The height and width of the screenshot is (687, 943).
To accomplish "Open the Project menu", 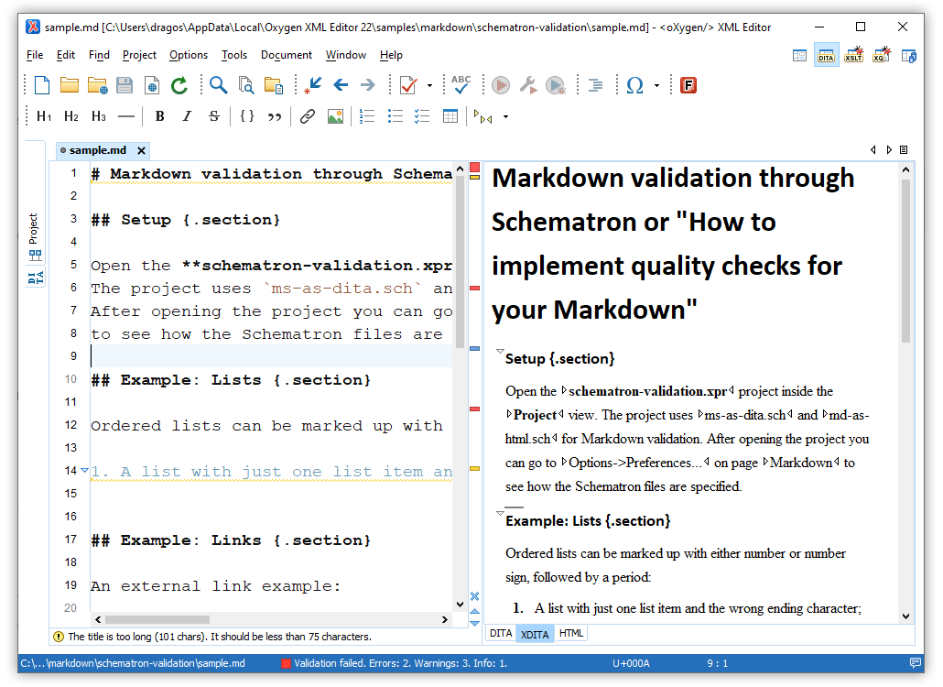I will (x=139, y=55).
